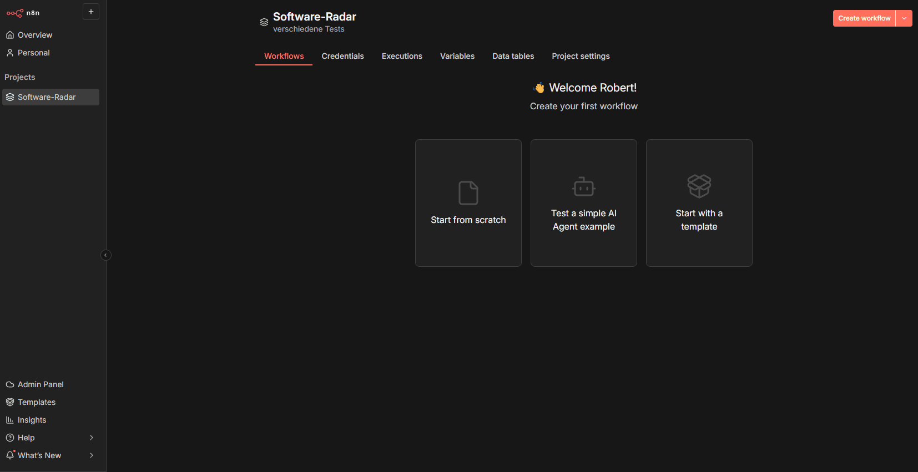This screenshot has width=918, height=472.
Task: Open Insights from the sidebar
Action: pos(51,420)
